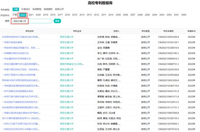Open 国网河南省电力公司 patent owner link

72,64
